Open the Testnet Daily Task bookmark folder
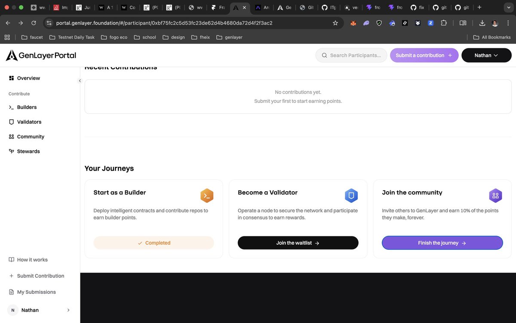The image size is (516, 323). click(72, 37)
